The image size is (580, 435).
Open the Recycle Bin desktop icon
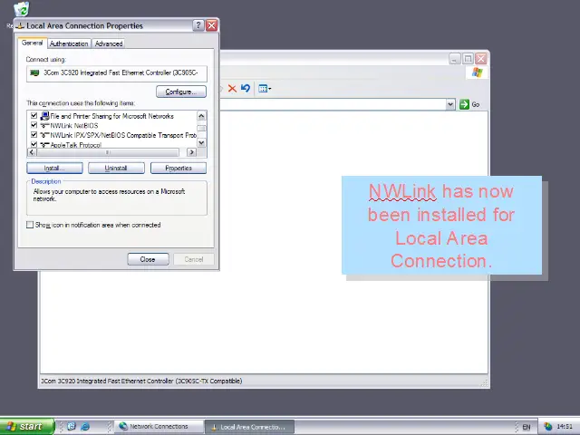[x=22, y=9]
